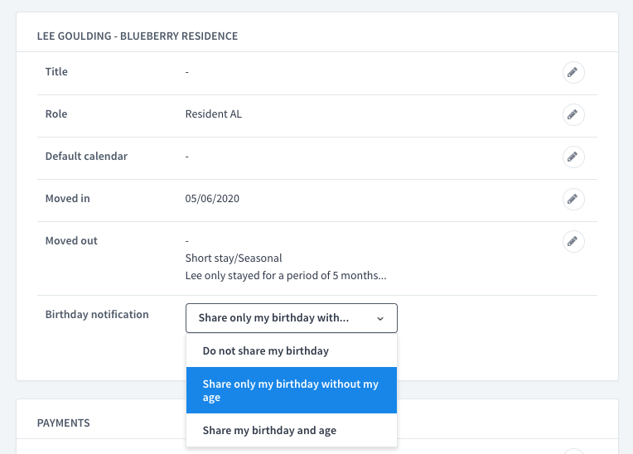
Task: Click the Moved out label
Action: [71, 241]
